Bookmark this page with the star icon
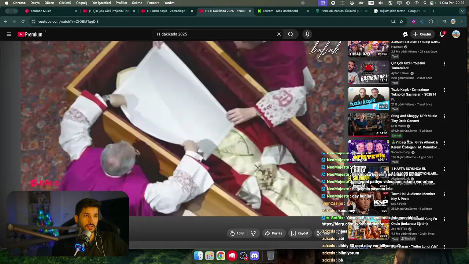This screenshot has height=264, width=469. click(x=401, y=22)
